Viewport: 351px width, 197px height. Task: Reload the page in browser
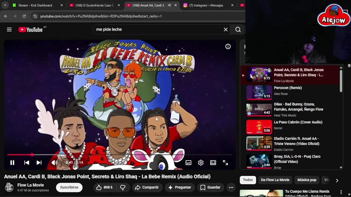24,16
